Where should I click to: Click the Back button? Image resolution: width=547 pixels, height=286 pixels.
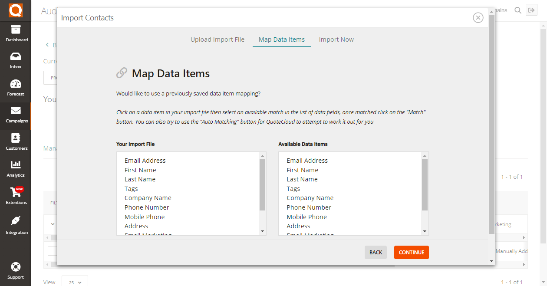click(x=376, y=253)
